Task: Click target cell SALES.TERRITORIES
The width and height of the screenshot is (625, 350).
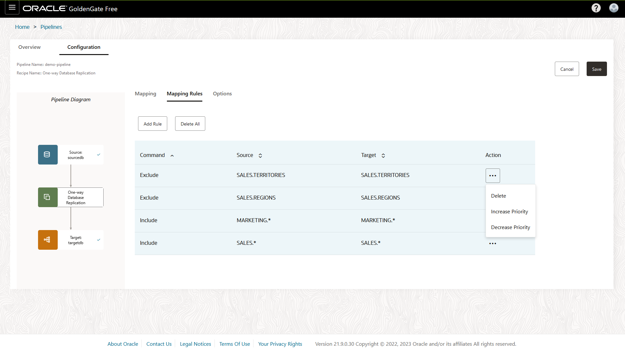Action: [385, 175]
